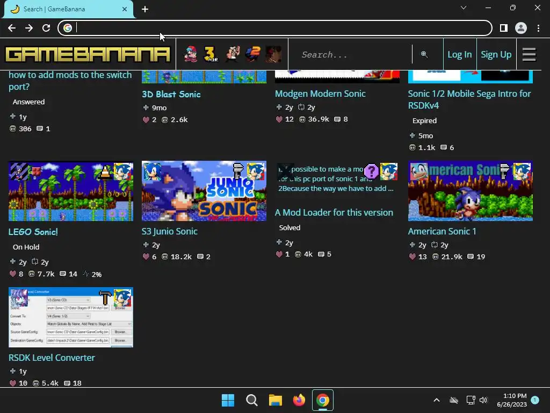Open the Chrome profile avatar
550x413 pixels.
521,28
